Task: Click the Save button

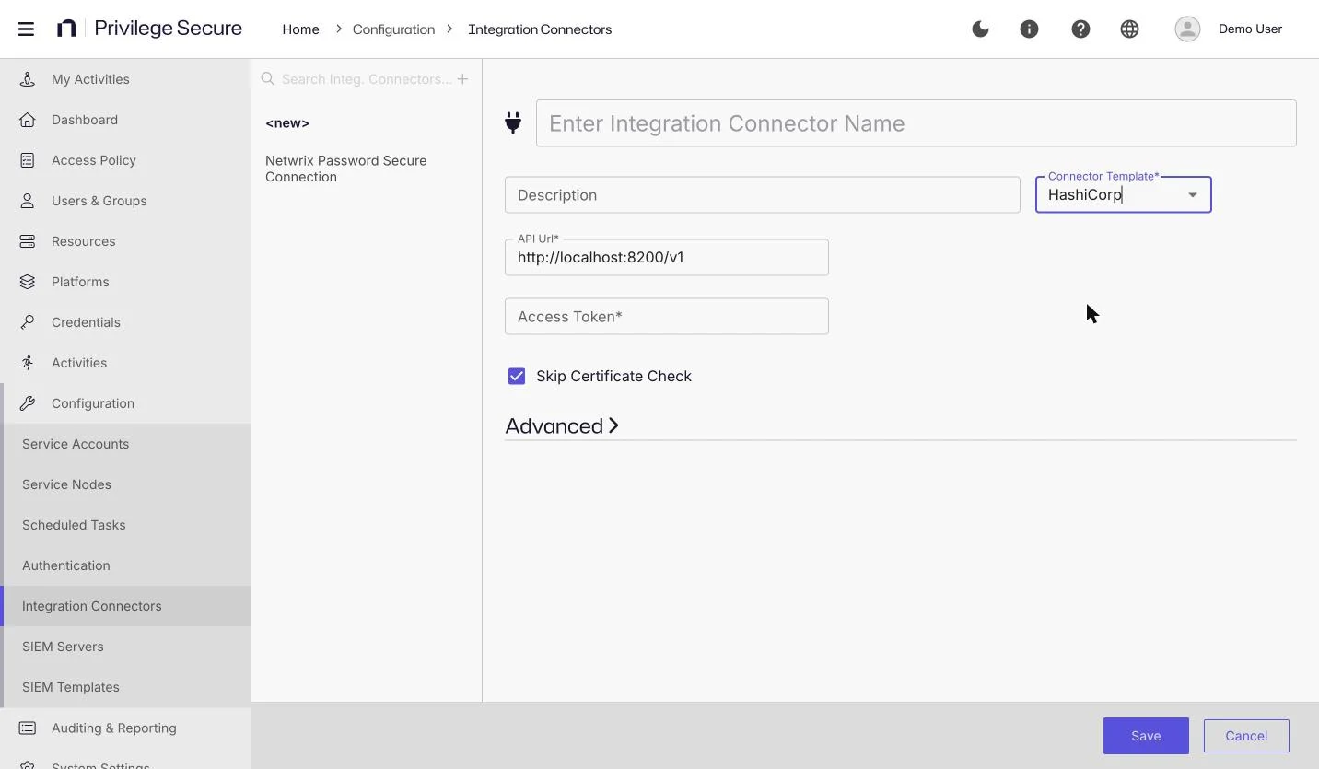Action: (1146, 736)
